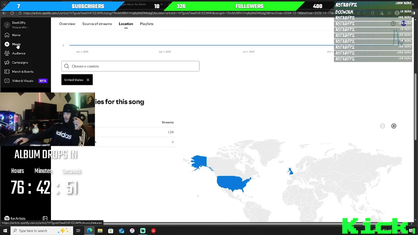This screenshot has height=235, width=418.
Task: Open the Audience section icon
Action: click(x=7, y=53)
